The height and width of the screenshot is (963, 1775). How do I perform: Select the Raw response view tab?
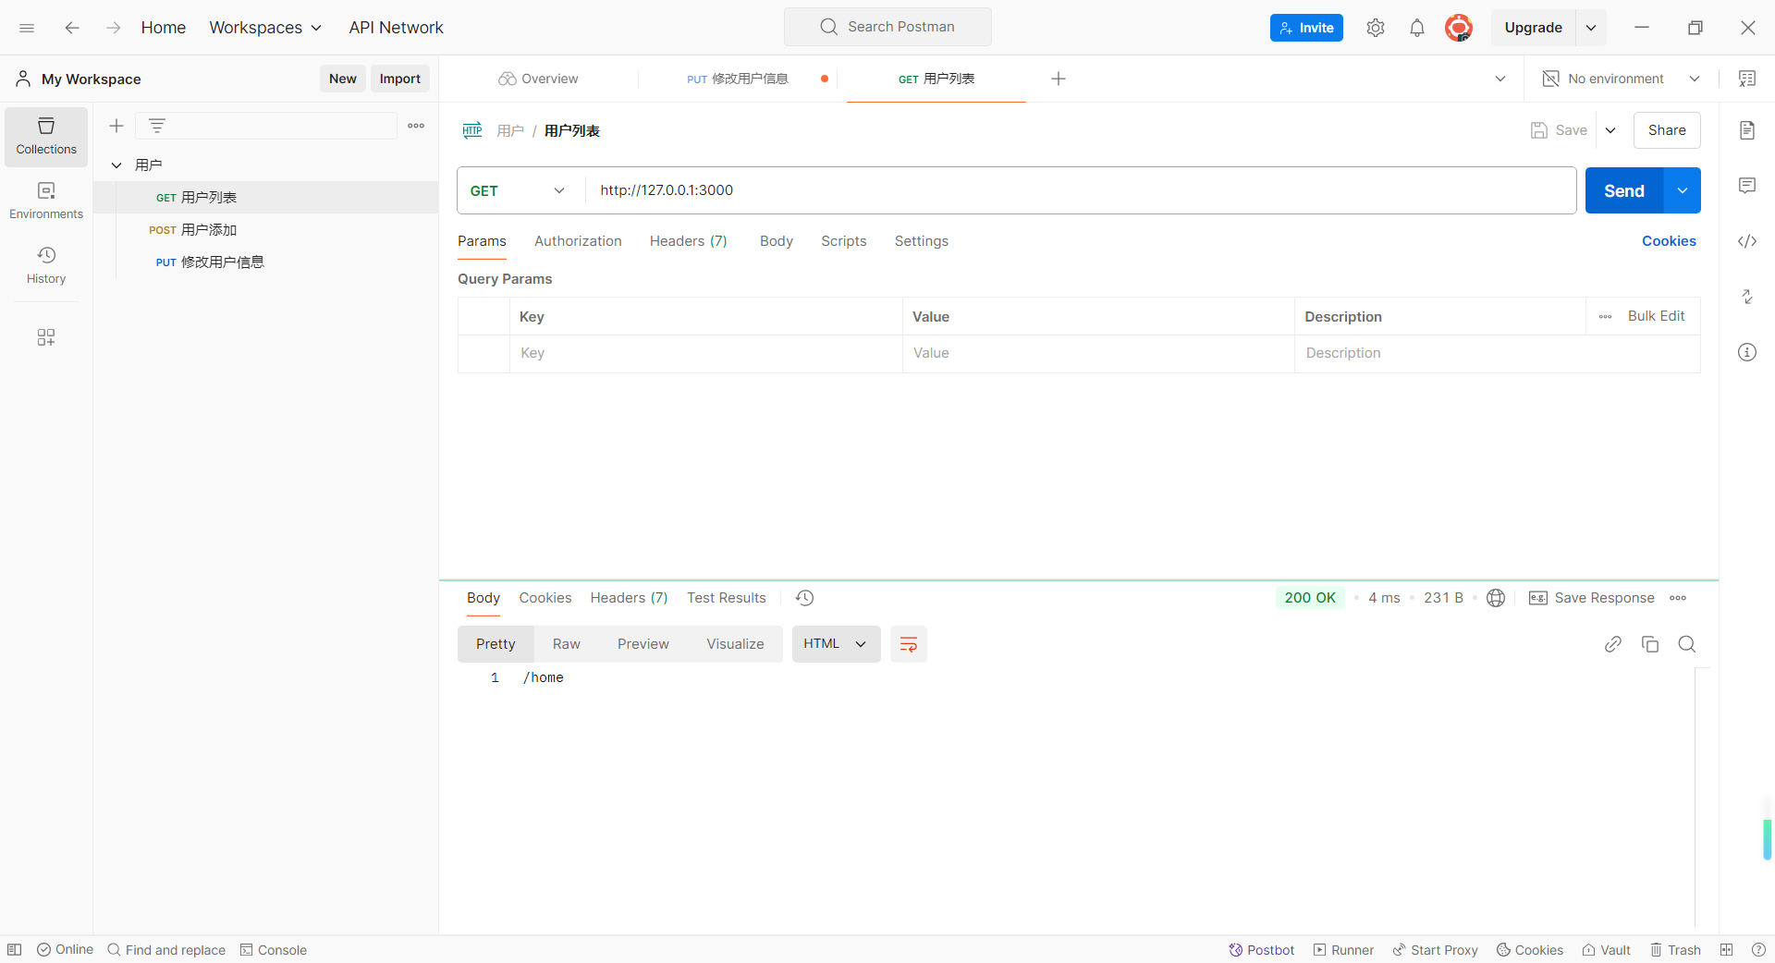pos(566,644)
